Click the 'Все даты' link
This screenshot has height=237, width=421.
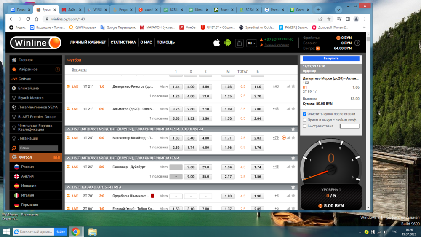79,70
